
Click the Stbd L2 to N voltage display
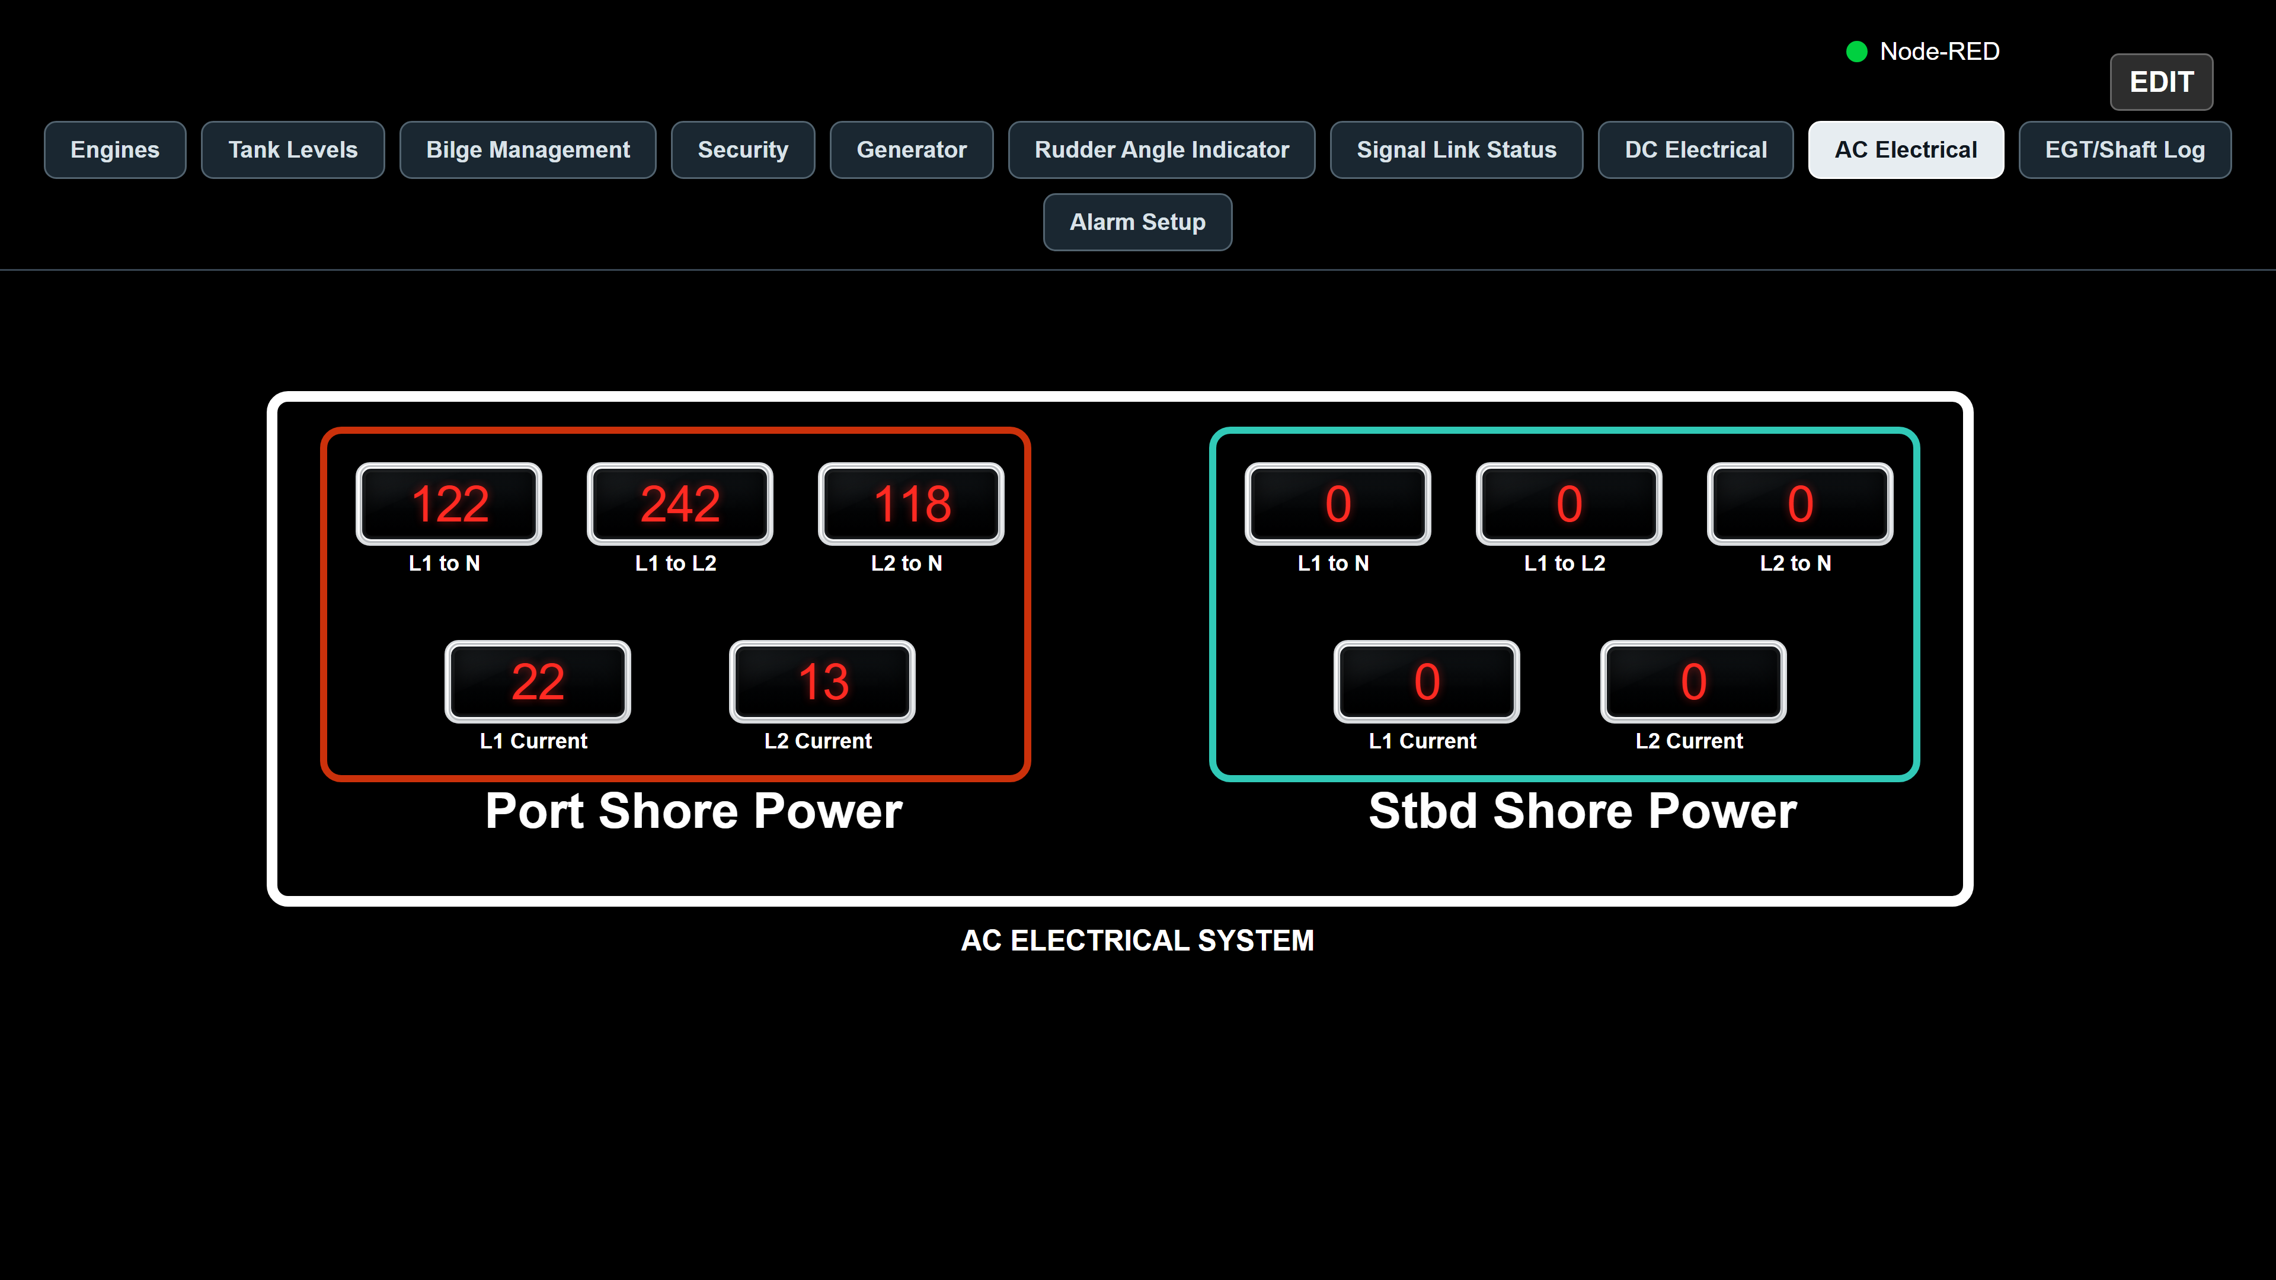click(x=1800, y=504)
